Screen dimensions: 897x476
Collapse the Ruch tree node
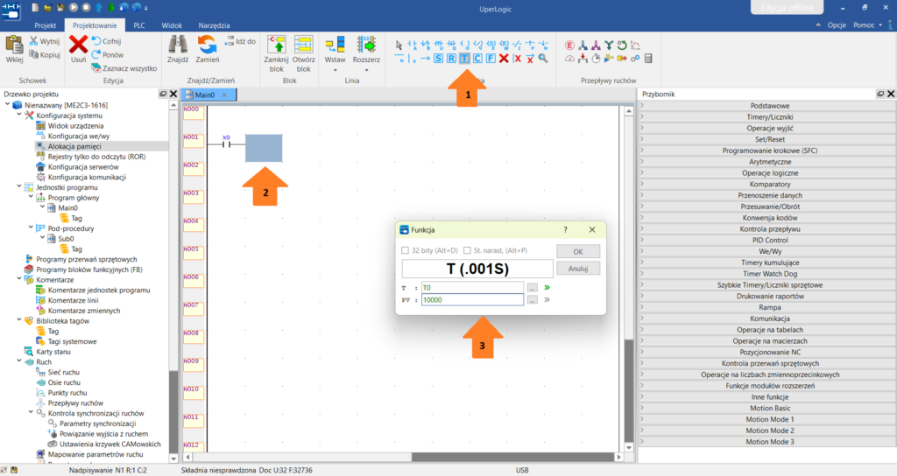pos(19,361)
